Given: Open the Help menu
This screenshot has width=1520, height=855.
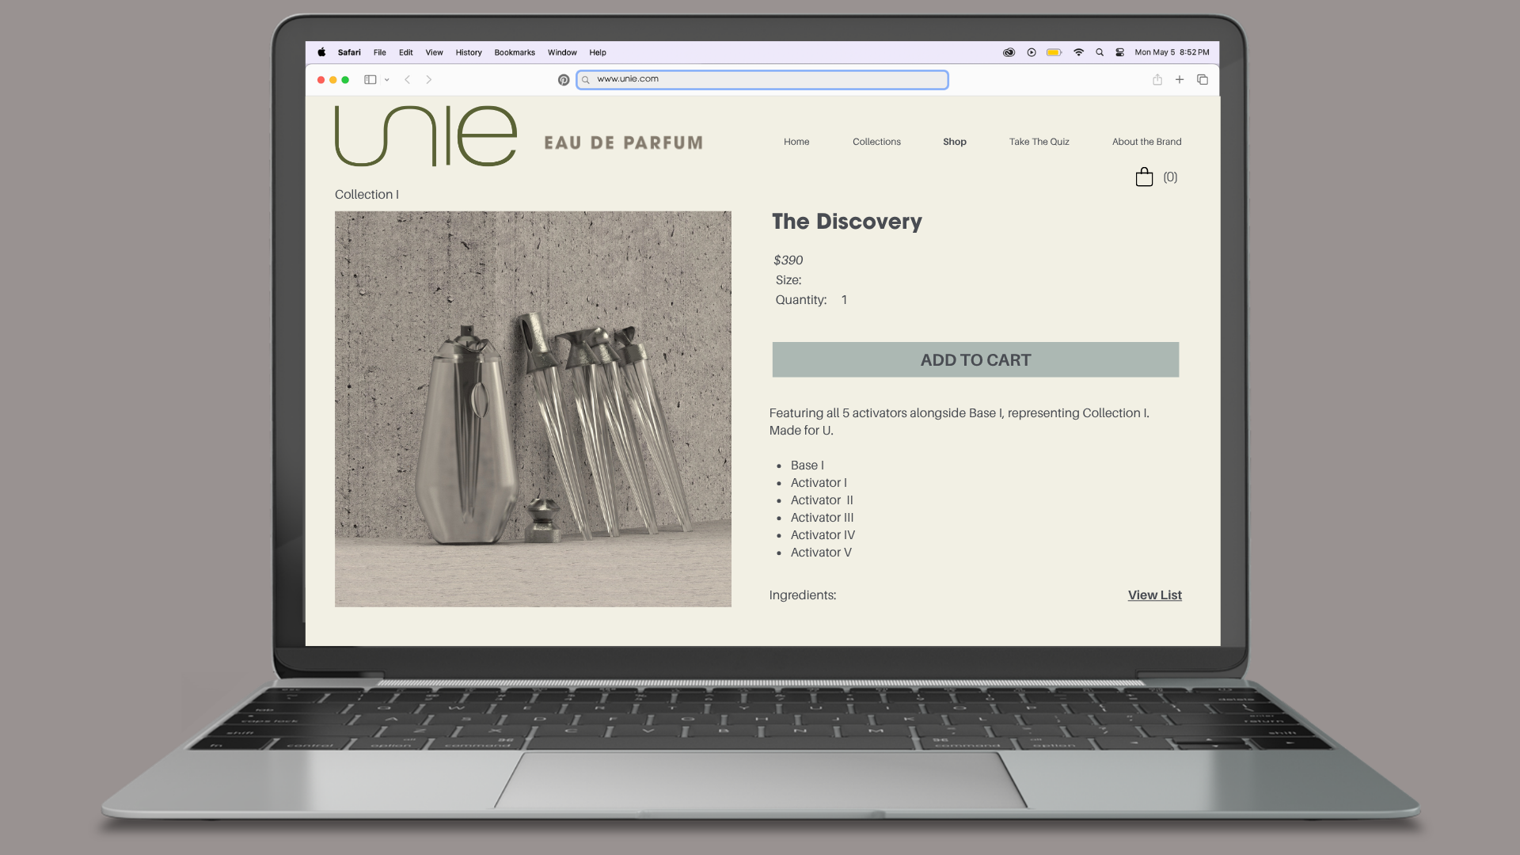Looking at the screenshot, I should (598, 52).
